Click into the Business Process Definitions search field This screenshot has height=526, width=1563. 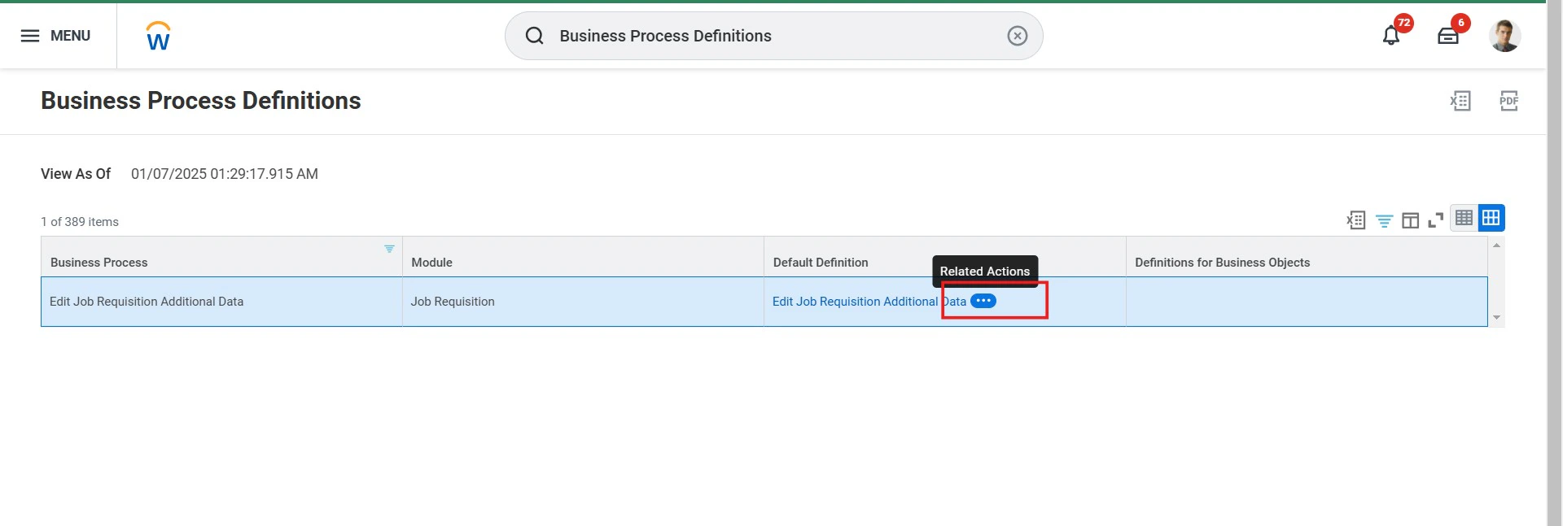pos(773,36)
